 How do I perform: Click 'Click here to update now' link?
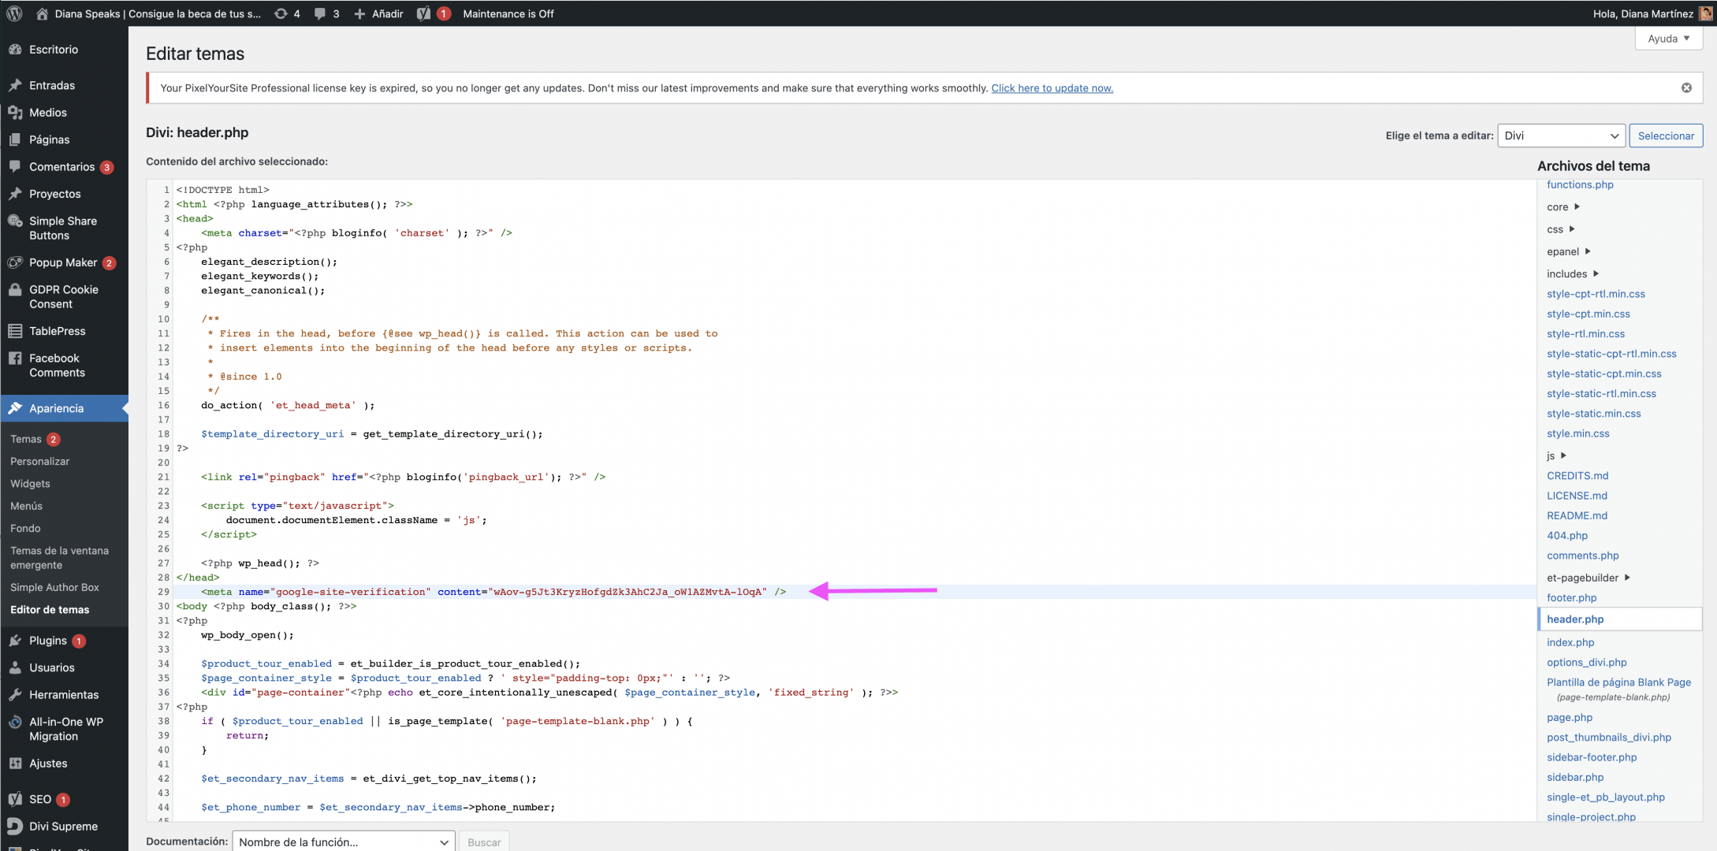(x=1052, y=87)
